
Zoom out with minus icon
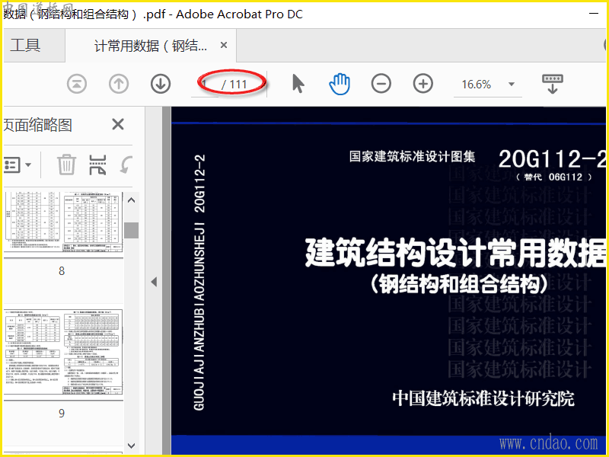(381, 84)
